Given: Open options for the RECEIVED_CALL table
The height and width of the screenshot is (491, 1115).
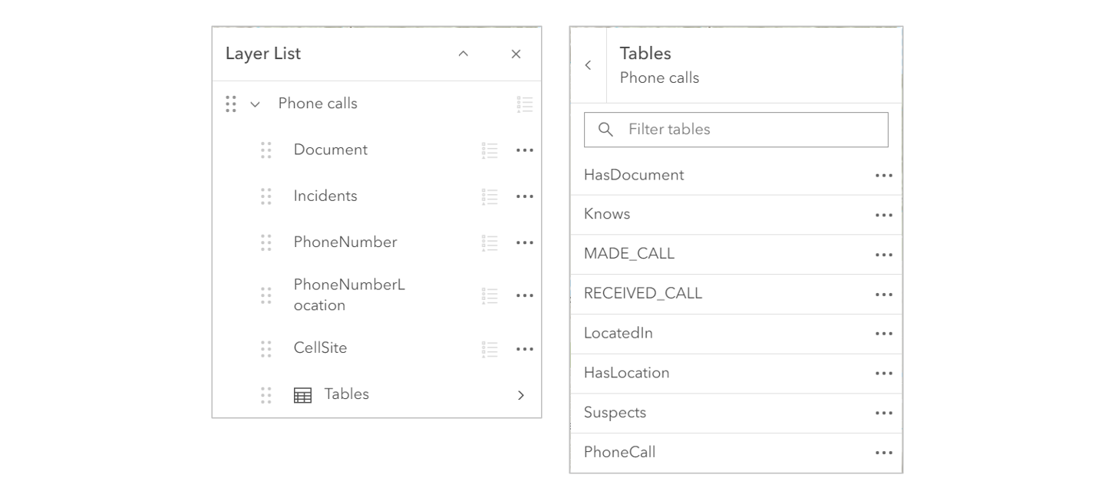Looking at the screenshot, I should coord(884,294).
